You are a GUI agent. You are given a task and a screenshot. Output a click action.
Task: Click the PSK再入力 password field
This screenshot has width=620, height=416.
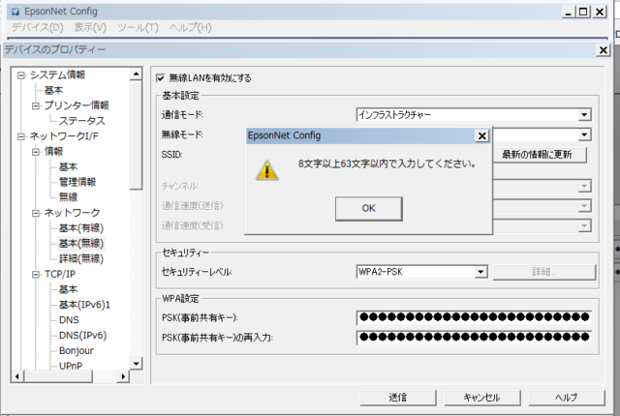pos(474,338)
